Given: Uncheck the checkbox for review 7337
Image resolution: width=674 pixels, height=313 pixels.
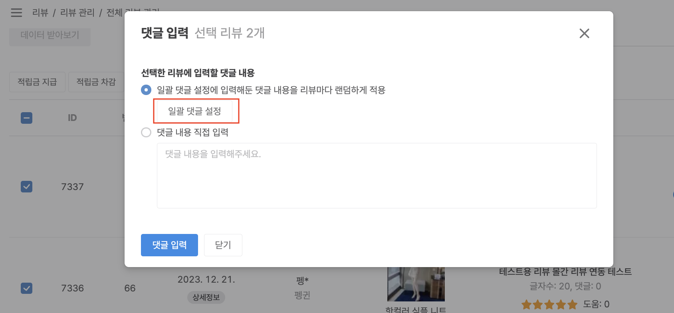Looking at the screenshot, I should pyautogui.click(x=27, y=187).
